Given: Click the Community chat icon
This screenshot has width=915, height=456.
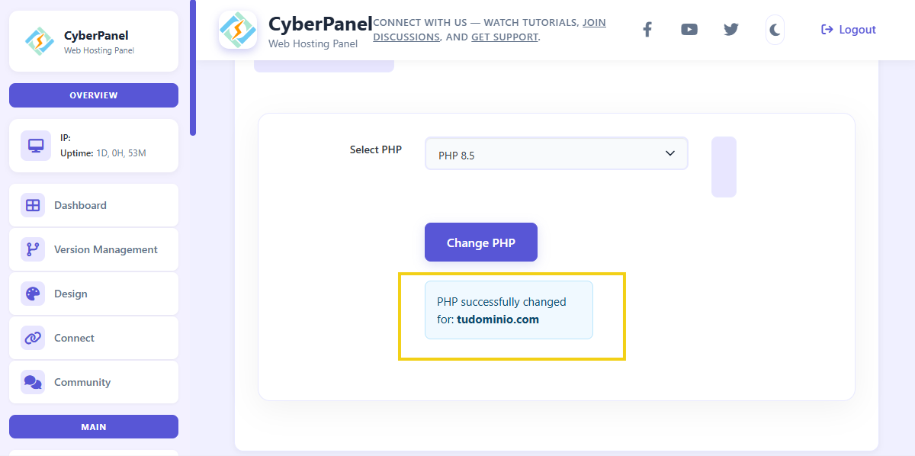Looking at the screenshot, I should (33, 382).
